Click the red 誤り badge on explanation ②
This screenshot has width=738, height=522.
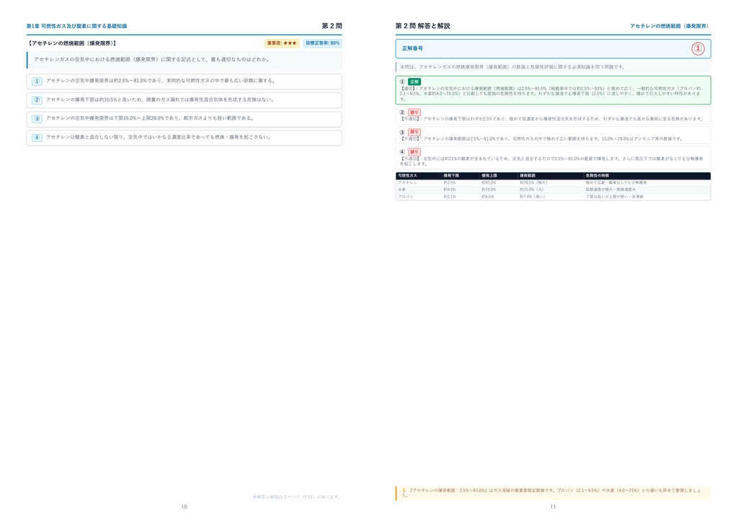point(414,112)
